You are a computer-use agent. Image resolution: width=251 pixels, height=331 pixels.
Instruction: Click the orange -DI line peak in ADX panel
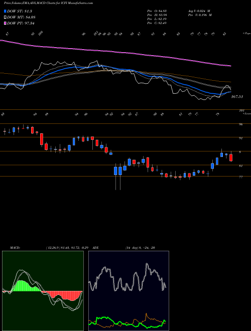(146, 313)
